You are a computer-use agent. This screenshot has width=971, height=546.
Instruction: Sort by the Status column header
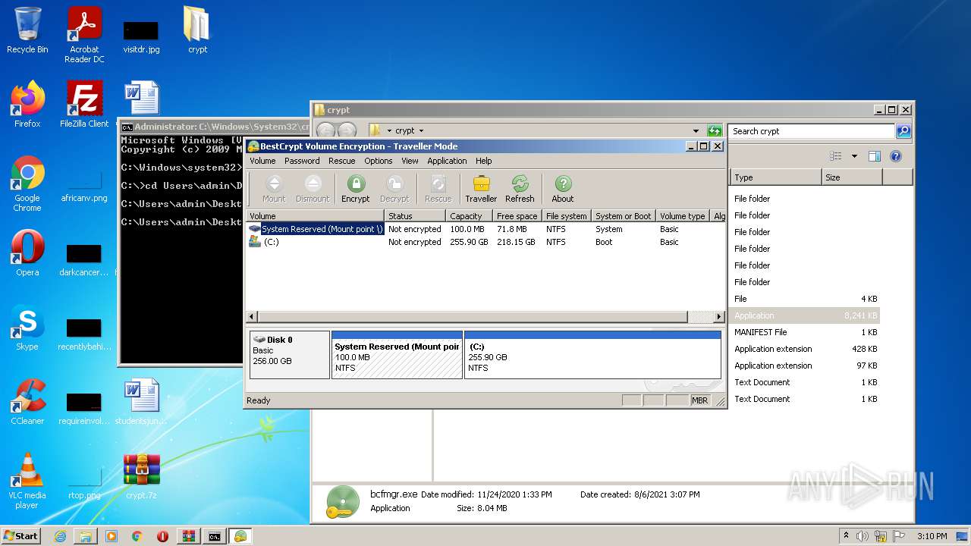tap(415, 216)
